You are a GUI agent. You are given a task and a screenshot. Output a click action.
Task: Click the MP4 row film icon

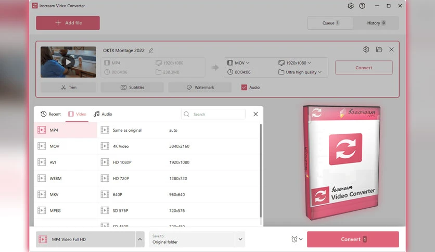(x=42, y=130)
